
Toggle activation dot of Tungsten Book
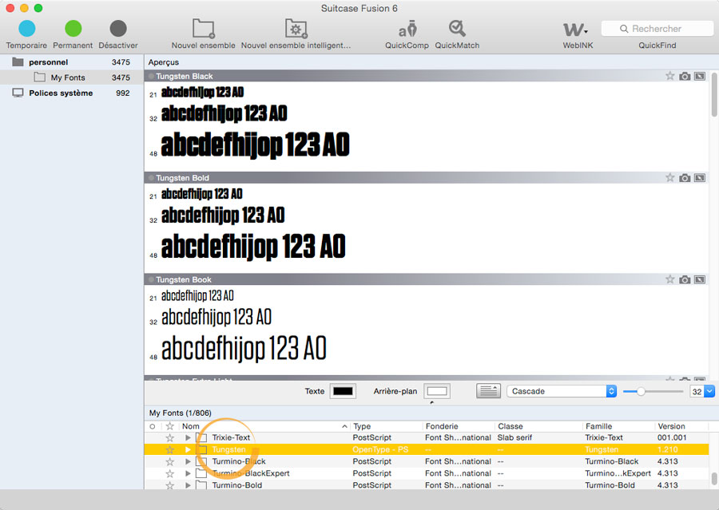(151, 279)
